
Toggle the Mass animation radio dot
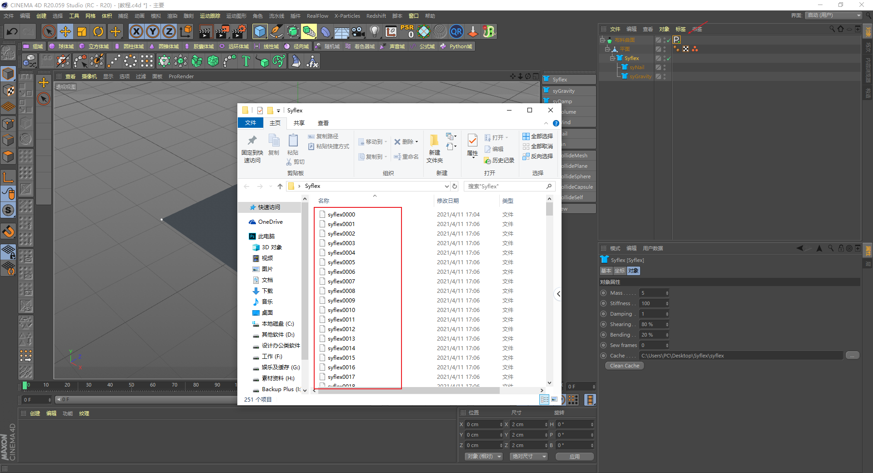tap(603, 293)
